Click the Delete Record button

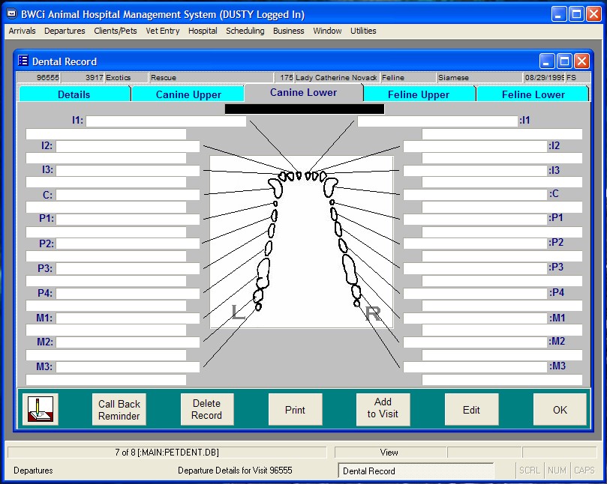coord(207,409)
